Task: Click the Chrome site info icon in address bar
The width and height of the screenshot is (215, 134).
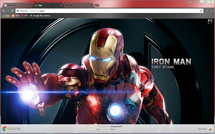Action: click(18, 11)
